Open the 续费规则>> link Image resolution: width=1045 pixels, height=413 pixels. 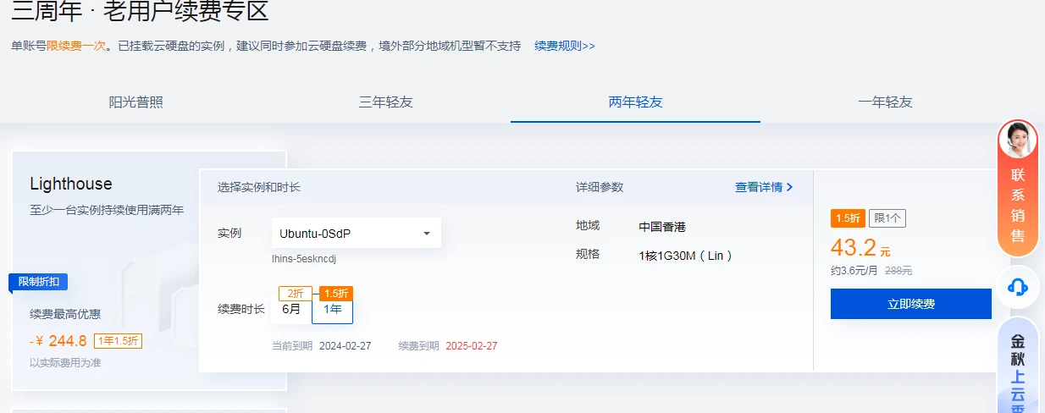pyautogui.click(x=564, y=46)
